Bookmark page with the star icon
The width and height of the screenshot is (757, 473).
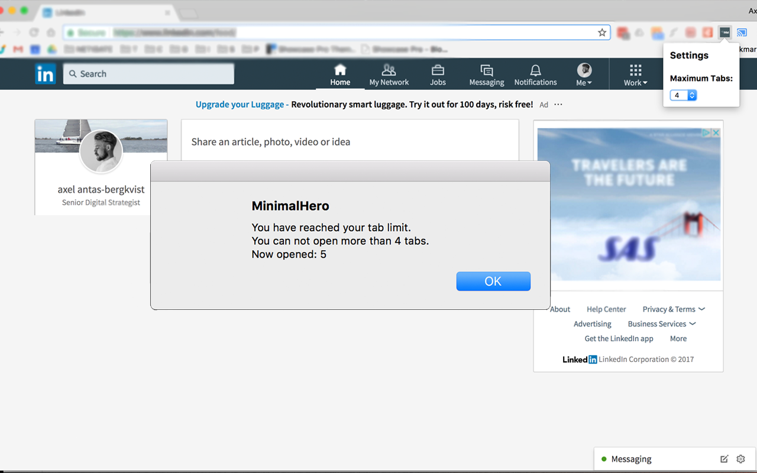coord(602,33)
